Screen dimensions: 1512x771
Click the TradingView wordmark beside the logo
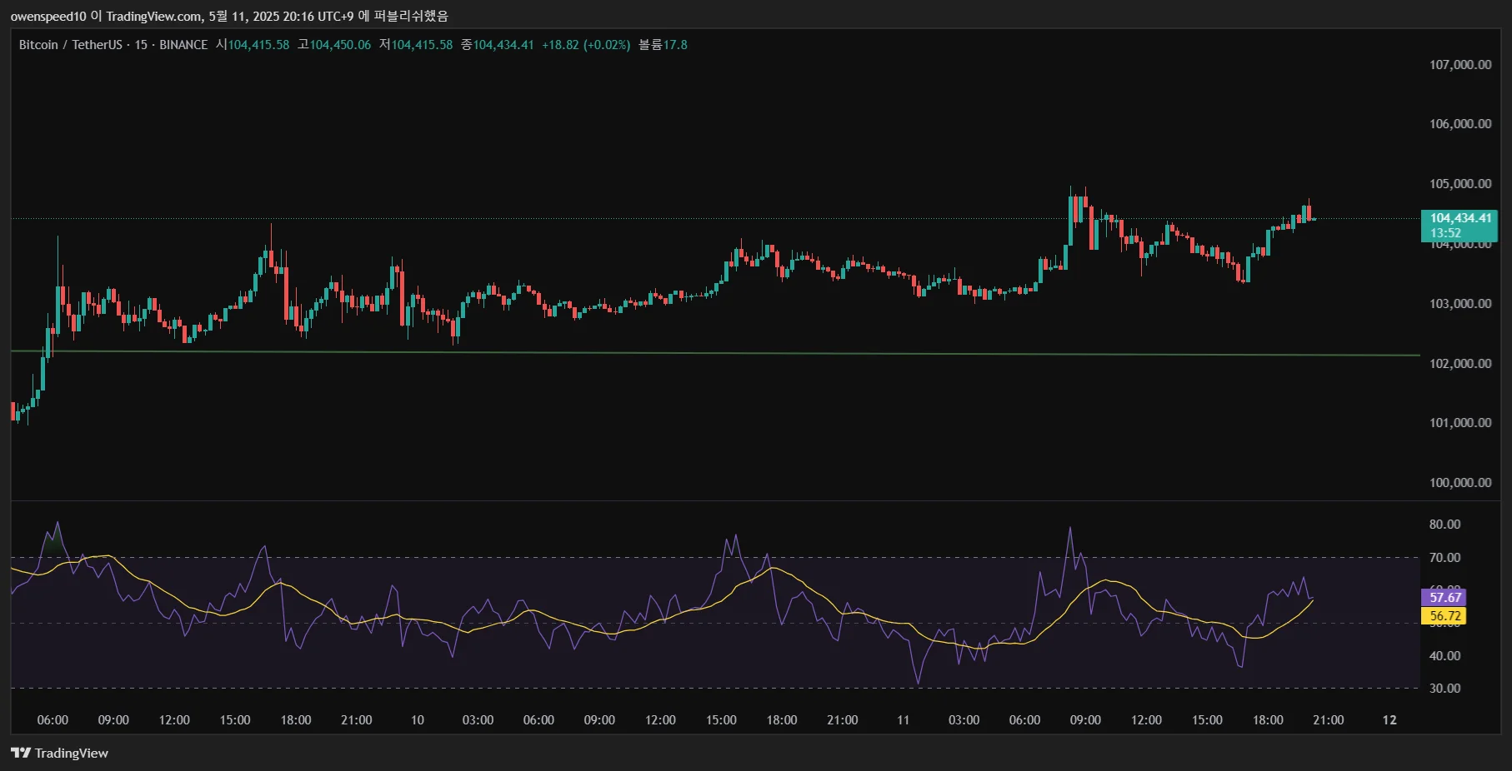(72, 753)
